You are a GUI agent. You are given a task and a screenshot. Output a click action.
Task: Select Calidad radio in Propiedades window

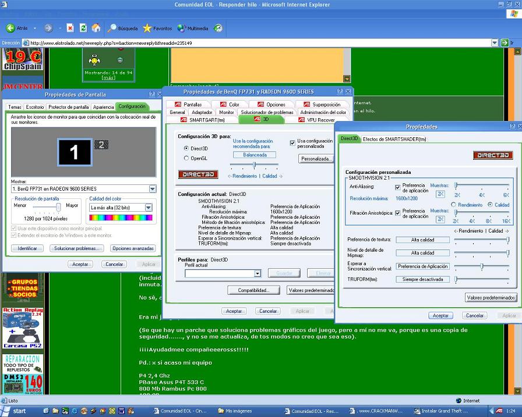pos(490,205)
